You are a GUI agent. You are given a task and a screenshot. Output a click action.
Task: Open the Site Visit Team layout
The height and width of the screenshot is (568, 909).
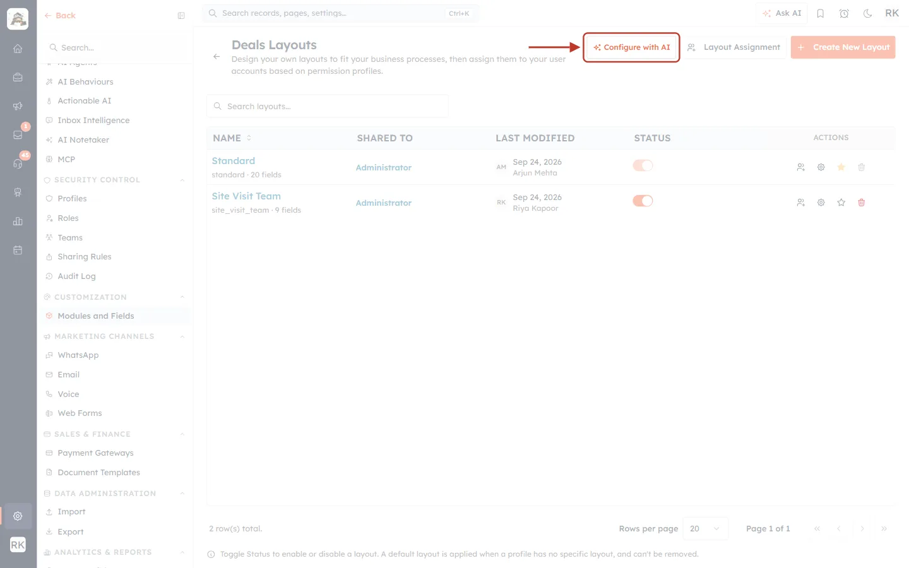click(246, 196)
